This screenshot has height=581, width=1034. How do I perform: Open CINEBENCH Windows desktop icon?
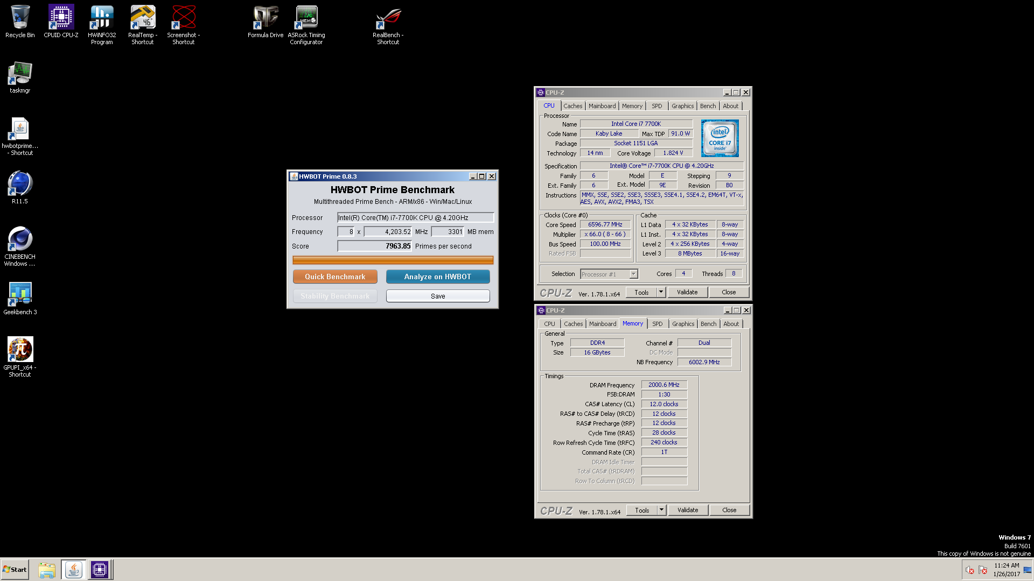coord(20,246)
